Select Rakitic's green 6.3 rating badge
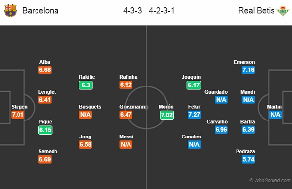The height and width of the screenshot is (189, 292). [86, 85]
